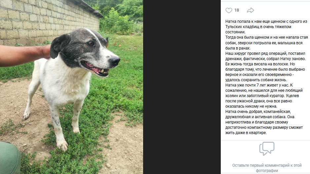Click the 'Оставьте первый комментарий' prompt text
The image size is (310, 174).
267,168
